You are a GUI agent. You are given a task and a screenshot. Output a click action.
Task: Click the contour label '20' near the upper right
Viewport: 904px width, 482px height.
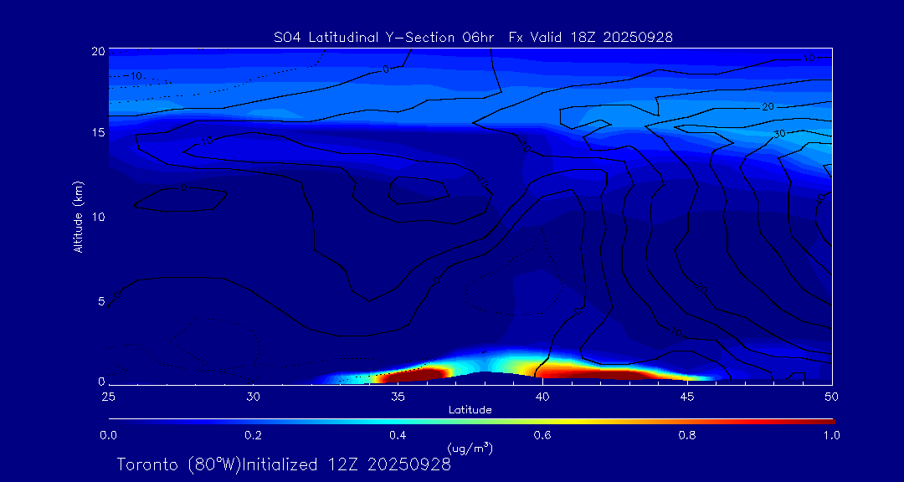tap(768, 107)
